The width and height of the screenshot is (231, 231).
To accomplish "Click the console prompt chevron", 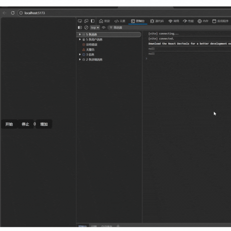I will point(146,58).
